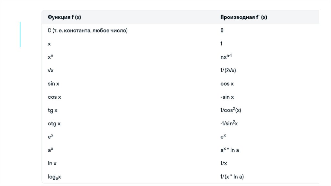
Task: Click the 1/cos²(x) derivative cell
Action: click(231, 110)
